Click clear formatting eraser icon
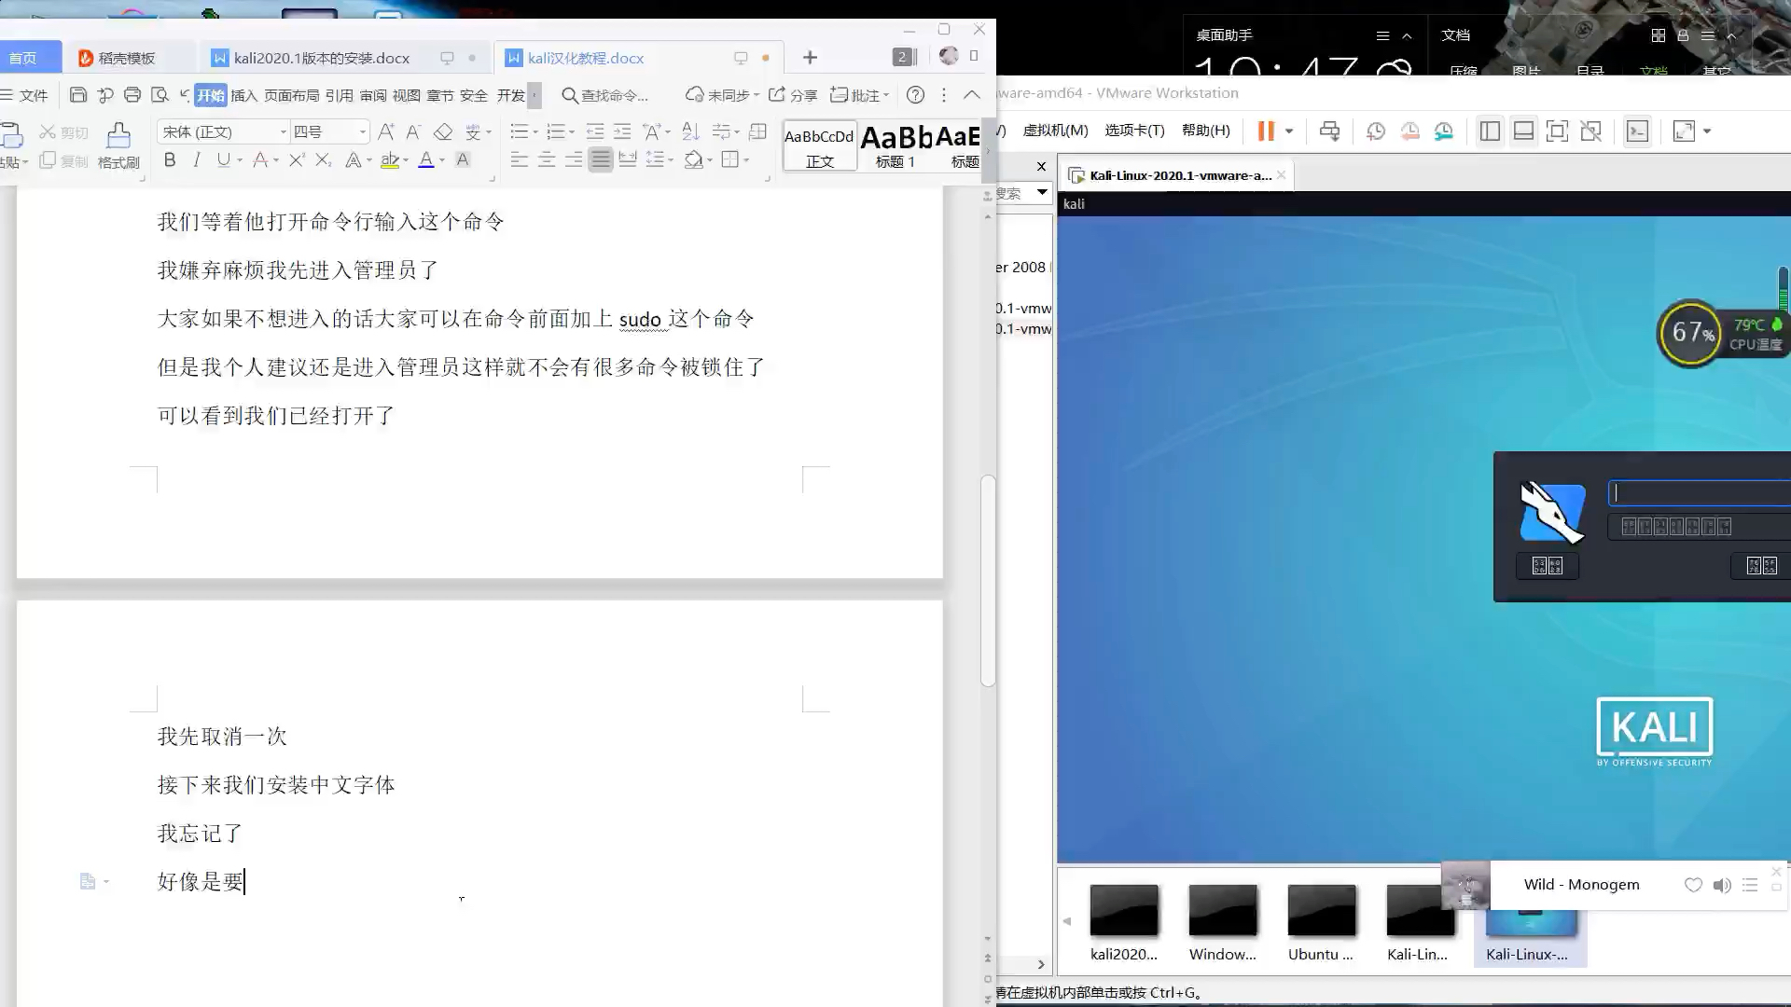Screen dimensions: 1791x1007 coord(443,131)
